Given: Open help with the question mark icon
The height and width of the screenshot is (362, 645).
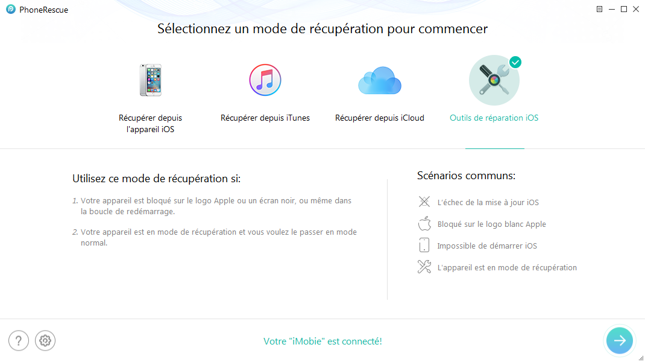Looking at the screenshot, I should [19, 341].
